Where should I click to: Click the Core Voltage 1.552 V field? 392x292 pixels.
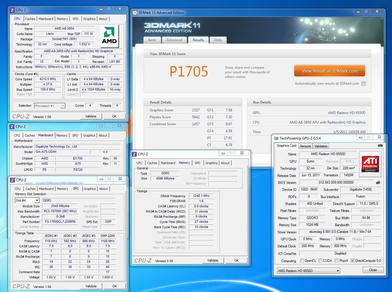tap(85, 44)
